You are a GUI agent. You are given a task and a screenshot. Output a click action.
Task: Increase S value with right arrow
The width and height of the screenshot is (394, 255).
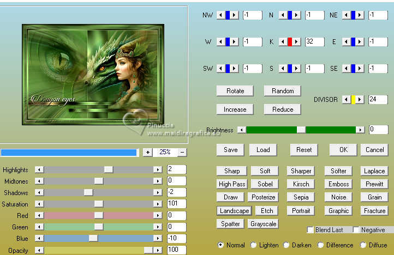(296, 68)
